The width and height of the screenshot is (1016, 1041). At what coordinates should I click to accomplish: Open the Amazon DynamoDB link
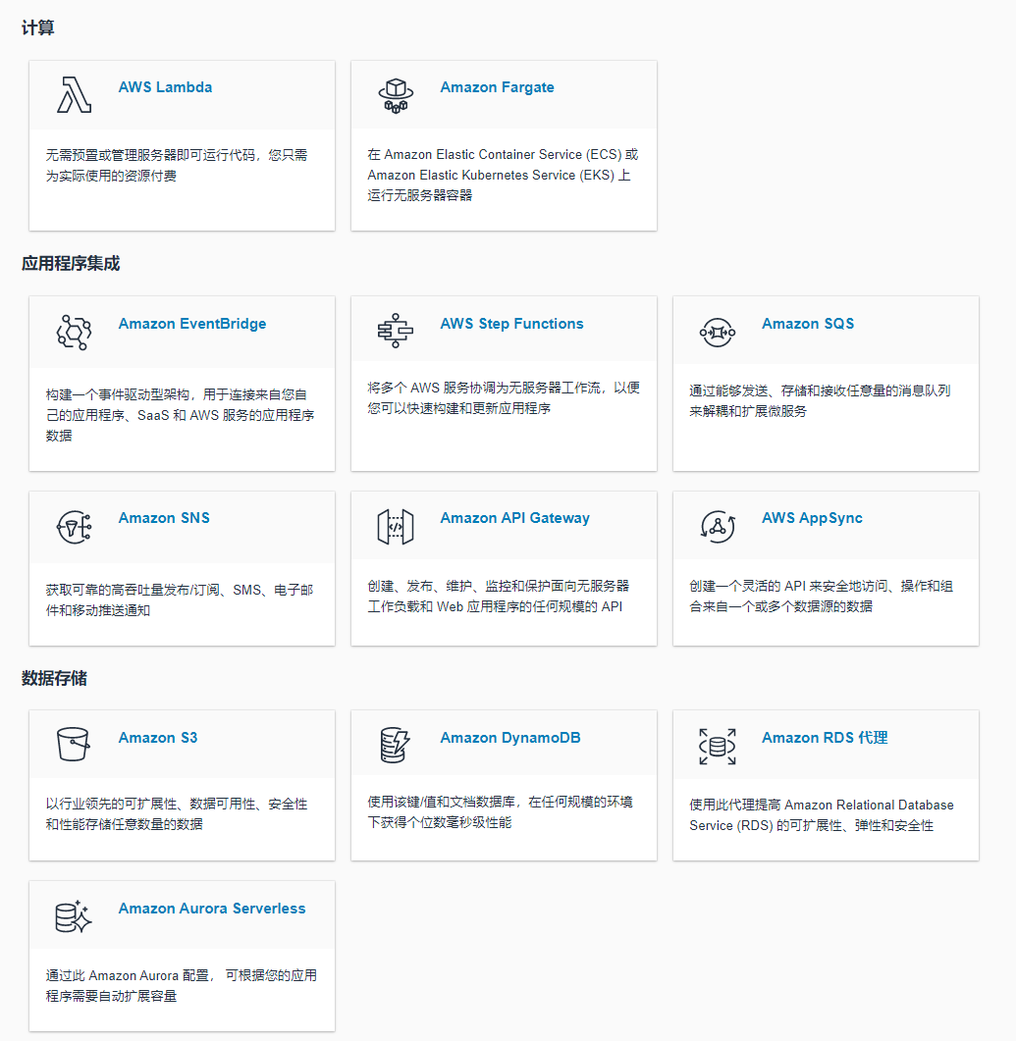pyautogui.click(x=510, y=738)
